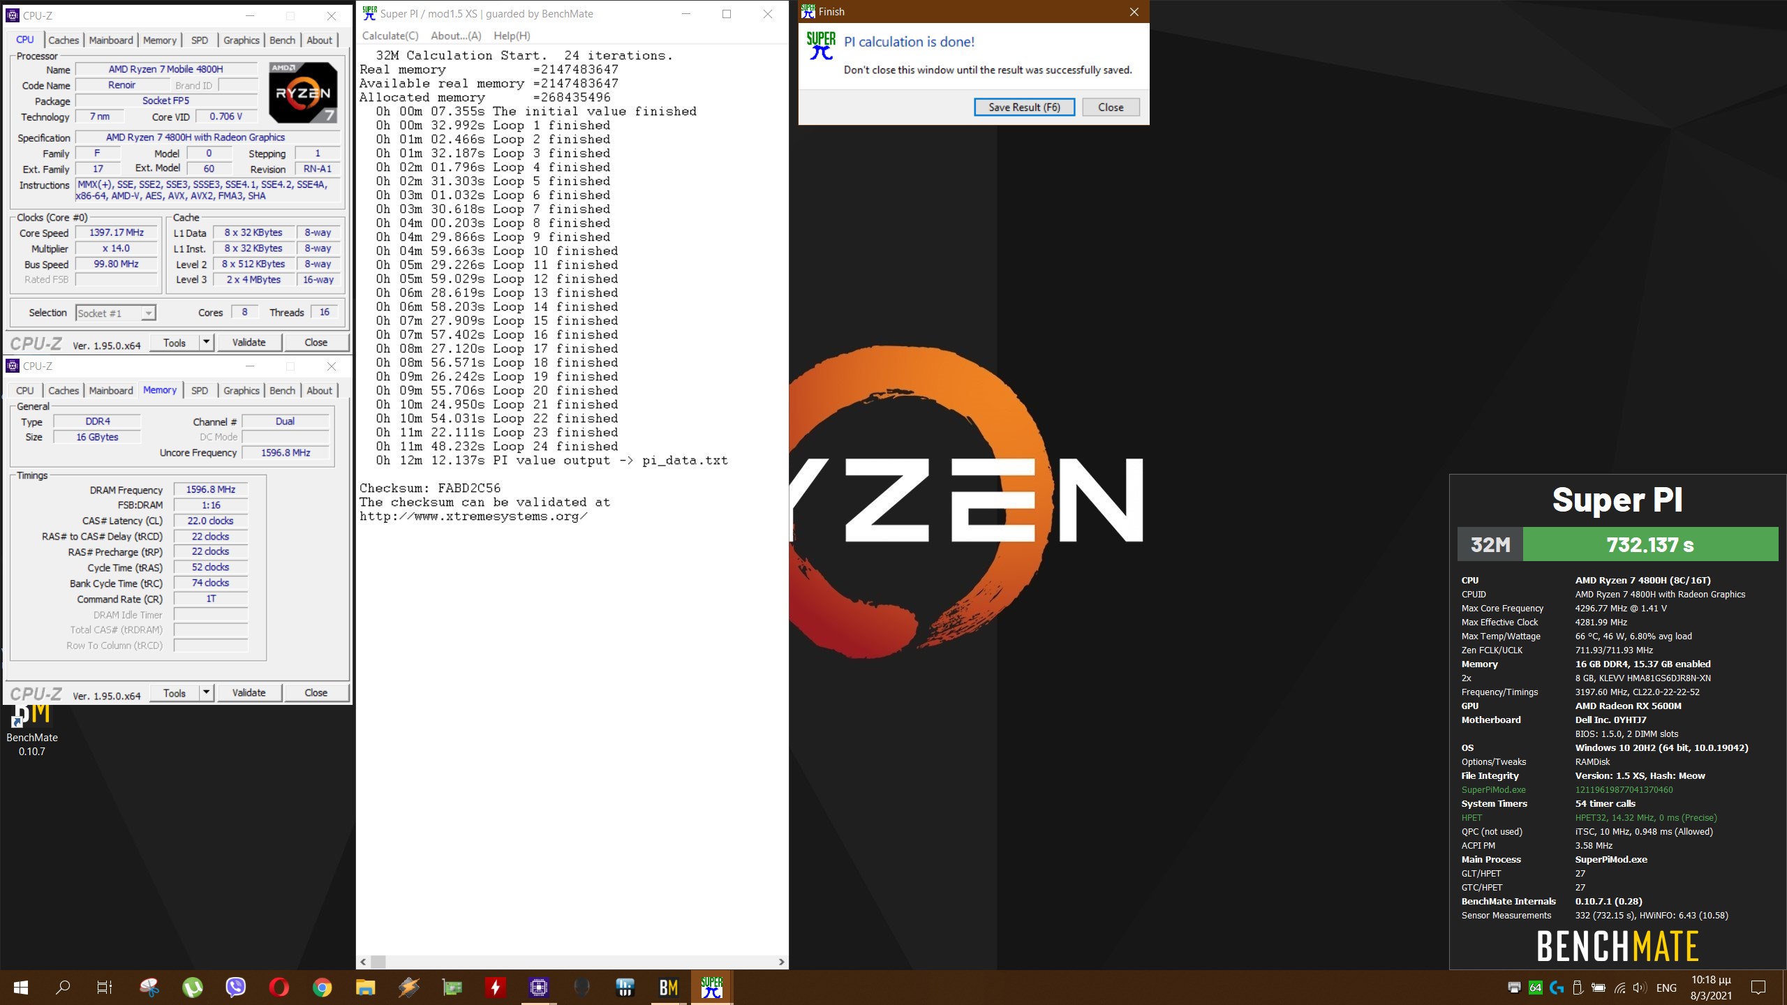Image resolution: width=1787 pixels, height=1005 pixels.
Task: Click Tools button in upper CPU-Z
Action: click(x=175, y=342)
